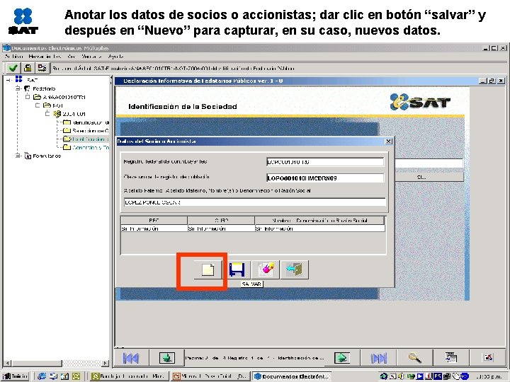
Task: Switch to the Microsoft PowerPoint taskbar button
Action: [x=210, y=376]
